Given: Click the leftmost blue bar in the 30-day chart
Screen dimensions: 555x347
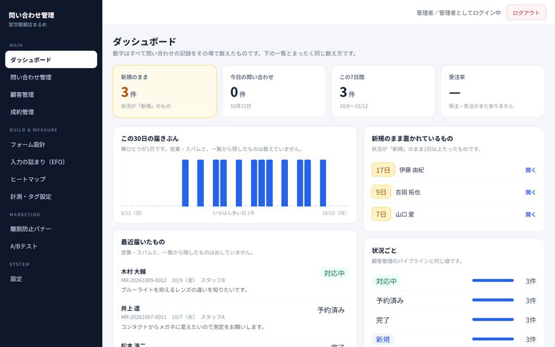Looking at the screenshot, I should [185, 183].
